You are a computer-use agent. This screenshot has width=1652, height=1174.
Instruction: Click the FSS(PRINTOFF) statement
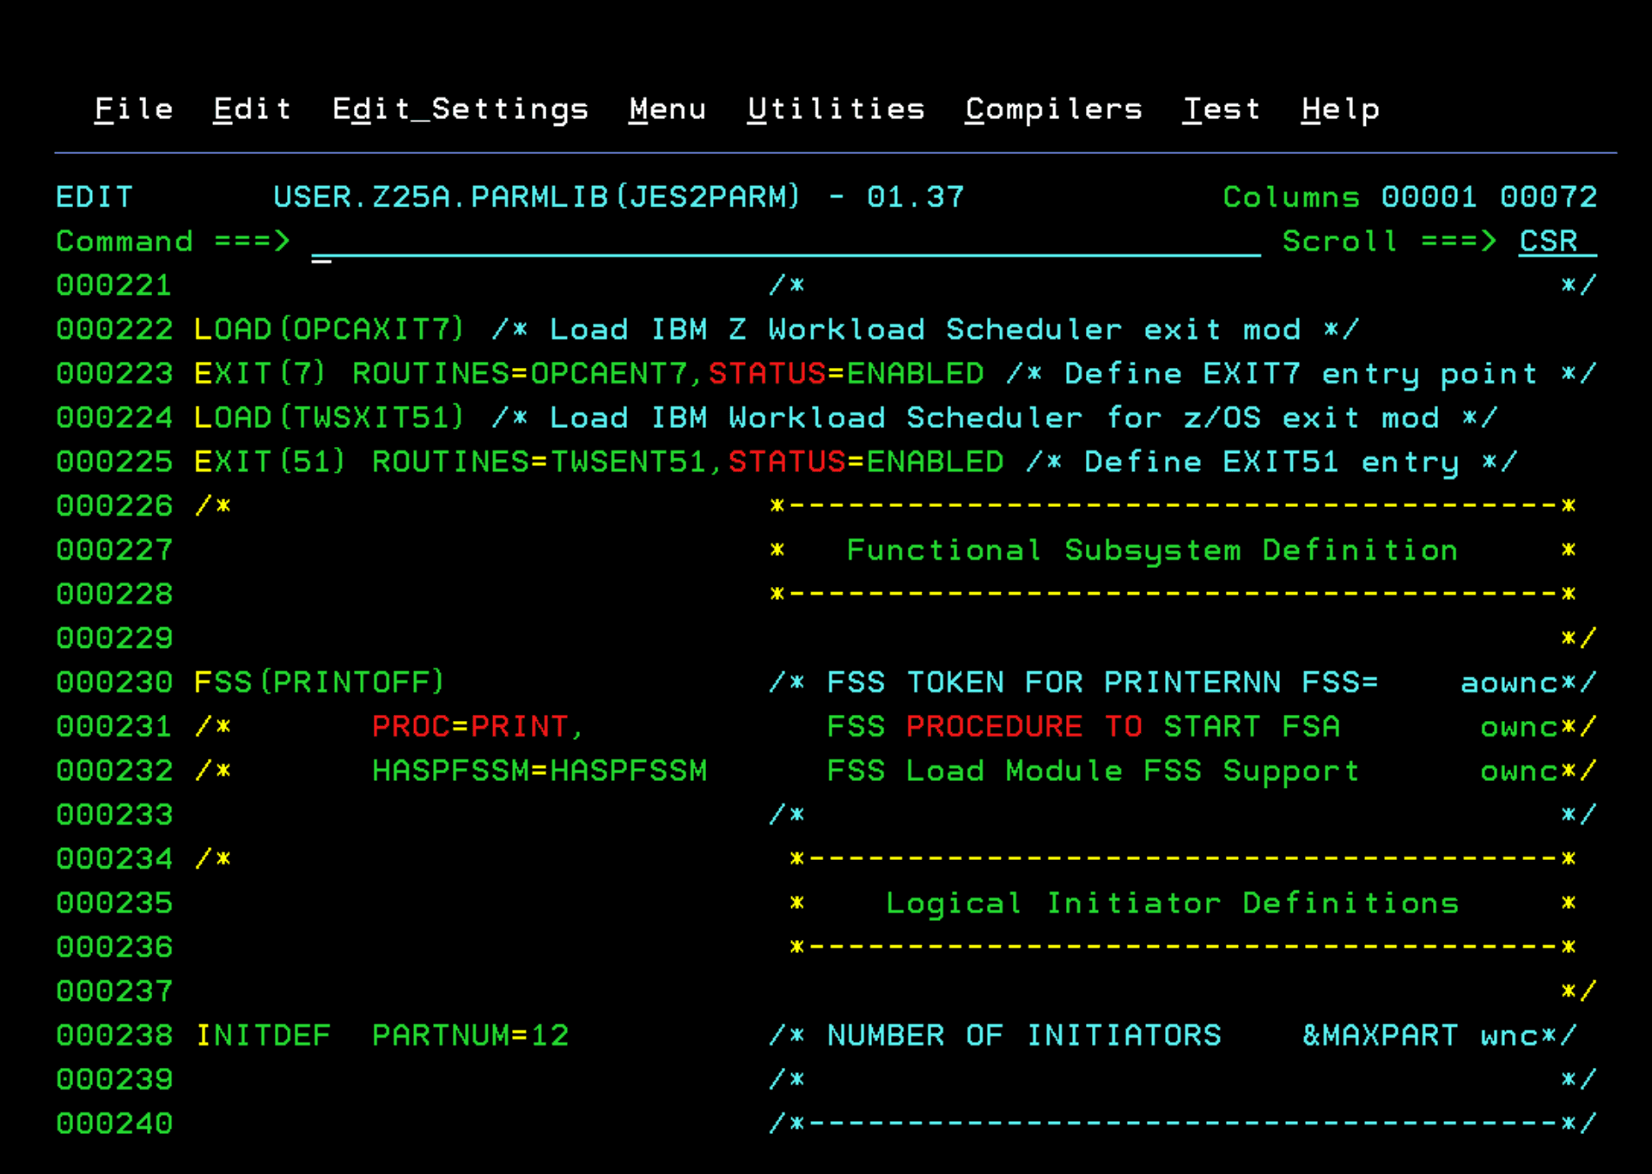tap(318, 682)
